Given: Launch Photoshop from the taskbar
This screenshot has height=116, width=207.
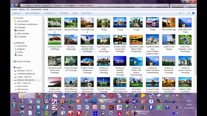Looking at the screenshot, I should (94, 101).
